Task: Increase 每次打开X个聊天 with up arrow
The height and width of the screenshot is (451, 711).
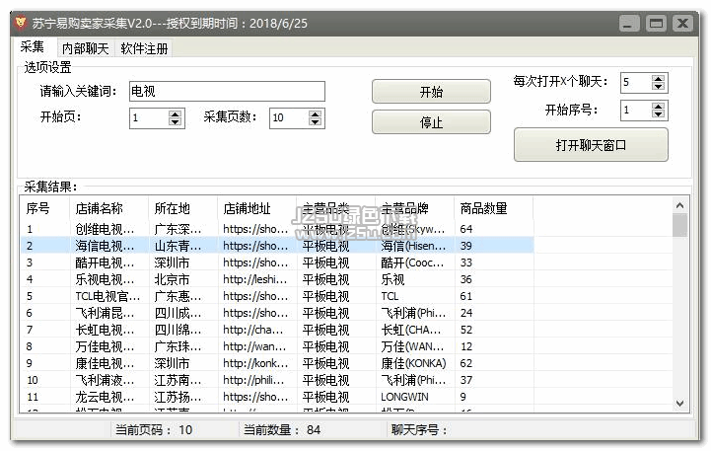Action: click(x=658, y=79)
